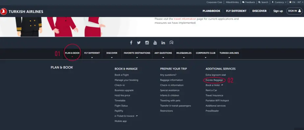
Task: Click the Turkish Airlines logo
Action: tap(22, 12)
